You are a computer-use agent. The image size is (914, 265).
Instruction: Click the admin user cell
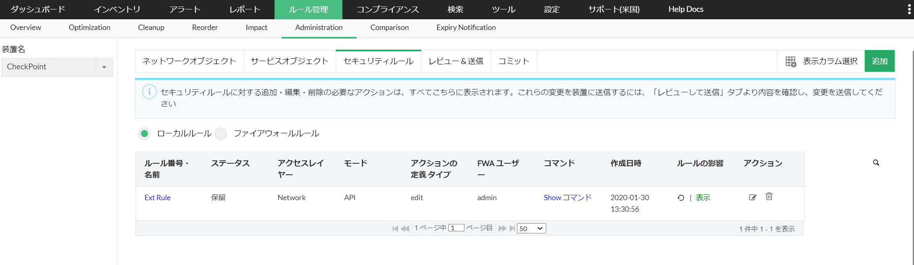[x=487, y=198]
